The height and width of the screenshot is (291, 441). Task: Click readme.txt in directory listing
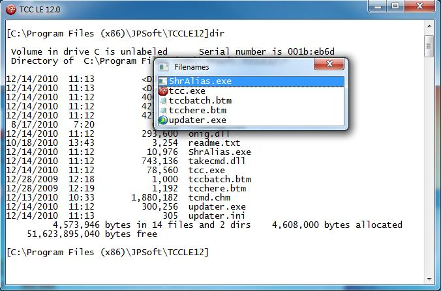(x=214, y=143)
